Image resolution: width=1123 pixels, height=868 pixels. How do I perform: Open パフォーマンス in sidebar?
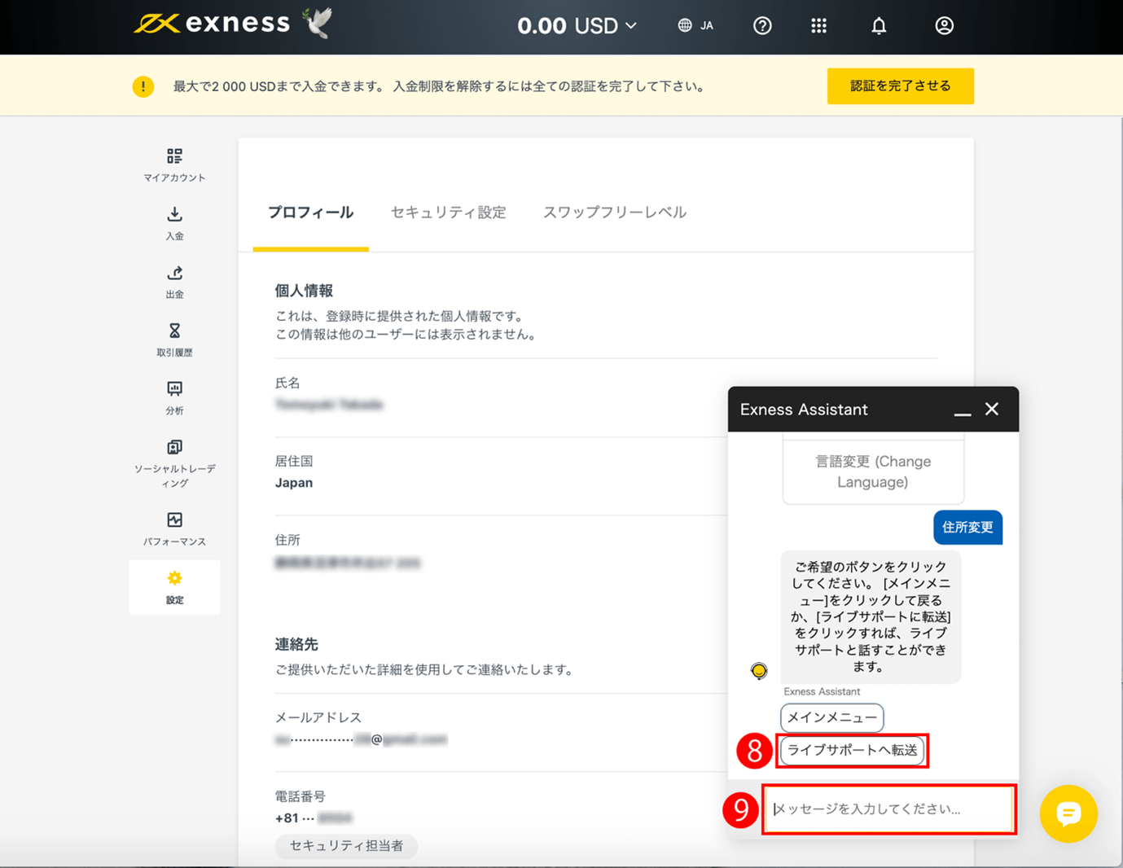(174, 529)
